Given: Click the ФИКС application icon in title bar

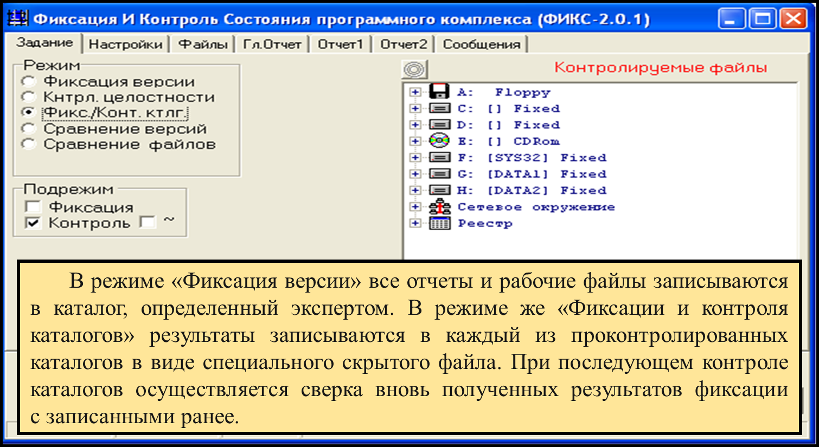Looking at the screenshot, I should tap(17, 19).
